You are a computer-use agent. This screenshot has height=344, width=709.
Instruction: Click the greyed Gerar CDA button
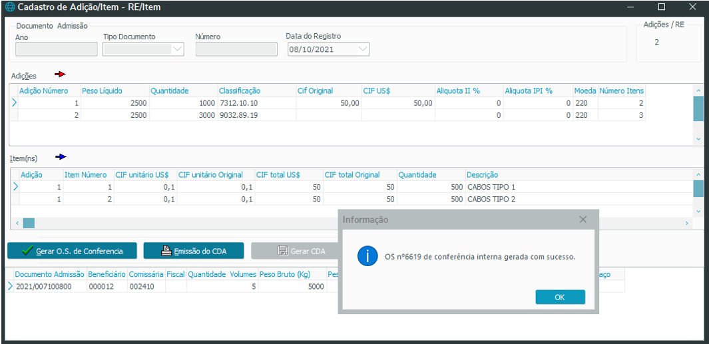(295, 251)
